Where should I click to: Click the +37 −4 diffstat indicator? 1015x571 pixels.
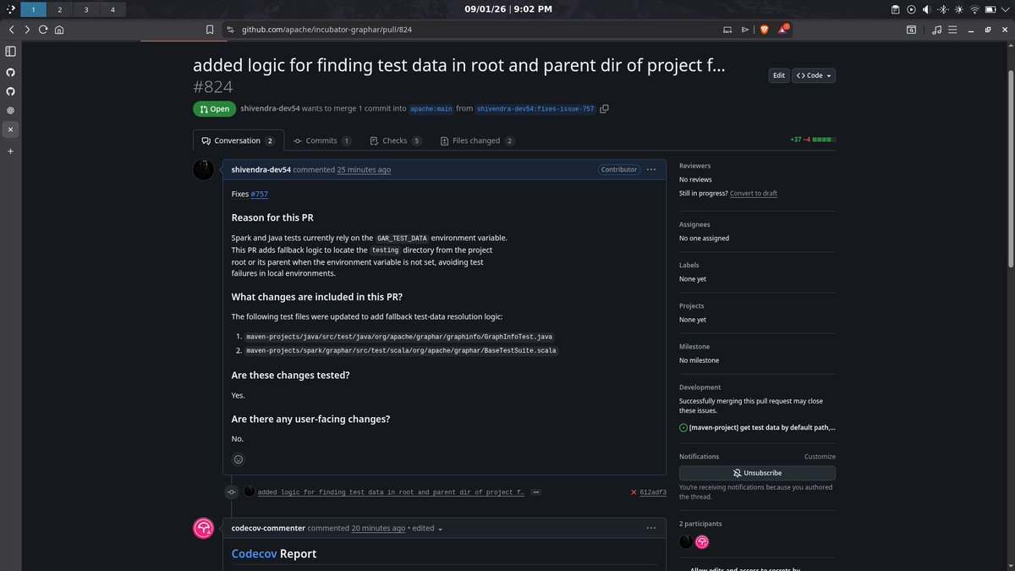(x=812, y=140)
